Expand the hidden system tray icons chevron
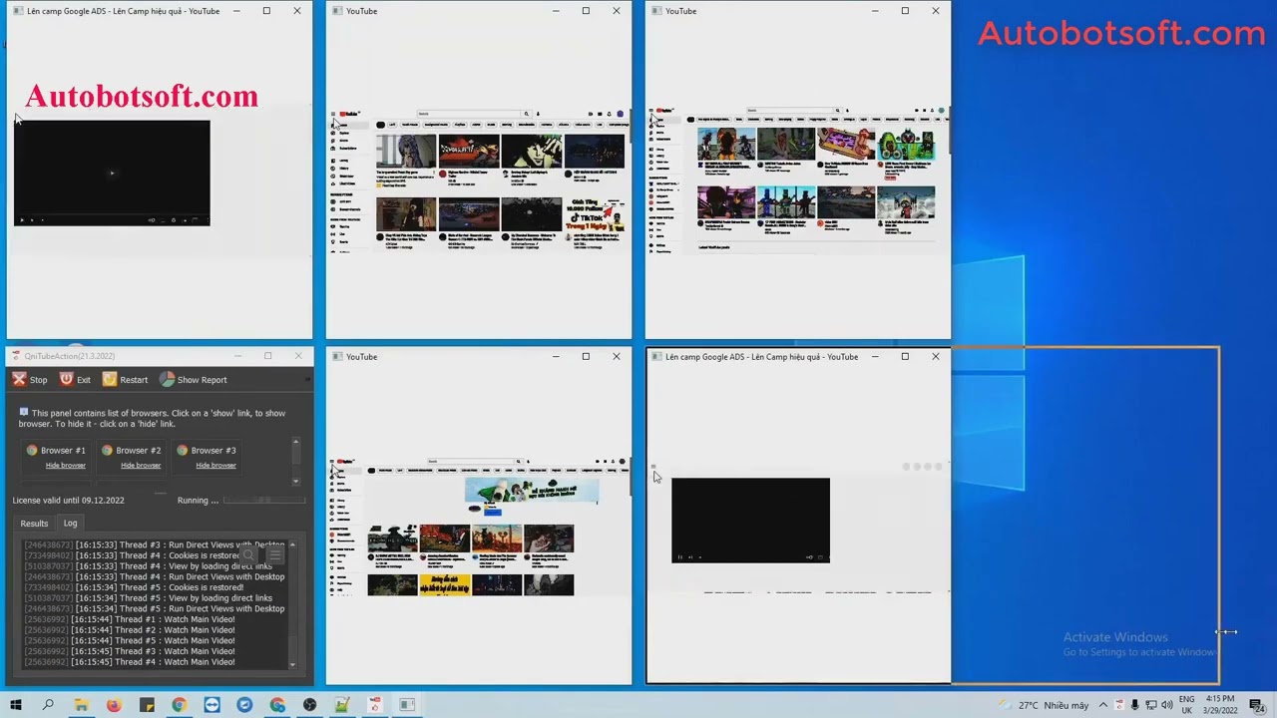Viewport: 1277px width, 718px height. pyautogui.click(x=1105, y=705)
